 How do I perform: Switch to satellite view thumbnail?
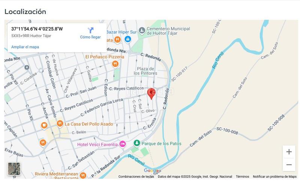pos(14,169)
